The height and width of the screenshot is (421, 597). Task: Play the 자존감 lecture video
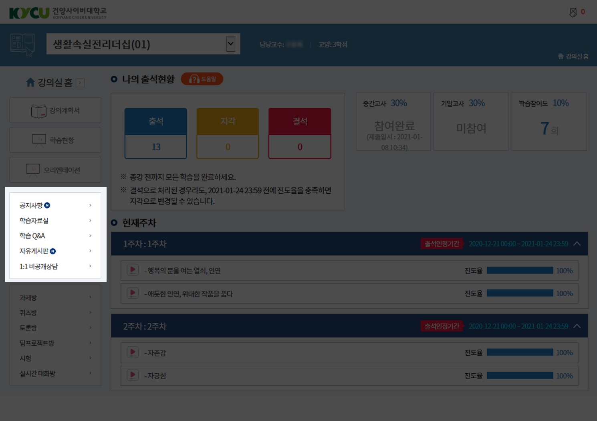pyautogui.click(x=133, y=352)
